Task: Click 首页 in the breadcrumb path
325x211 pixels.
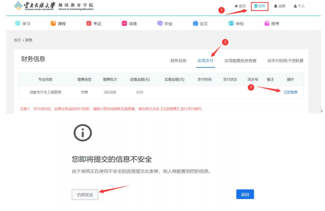Action: [x=17, y=40]
